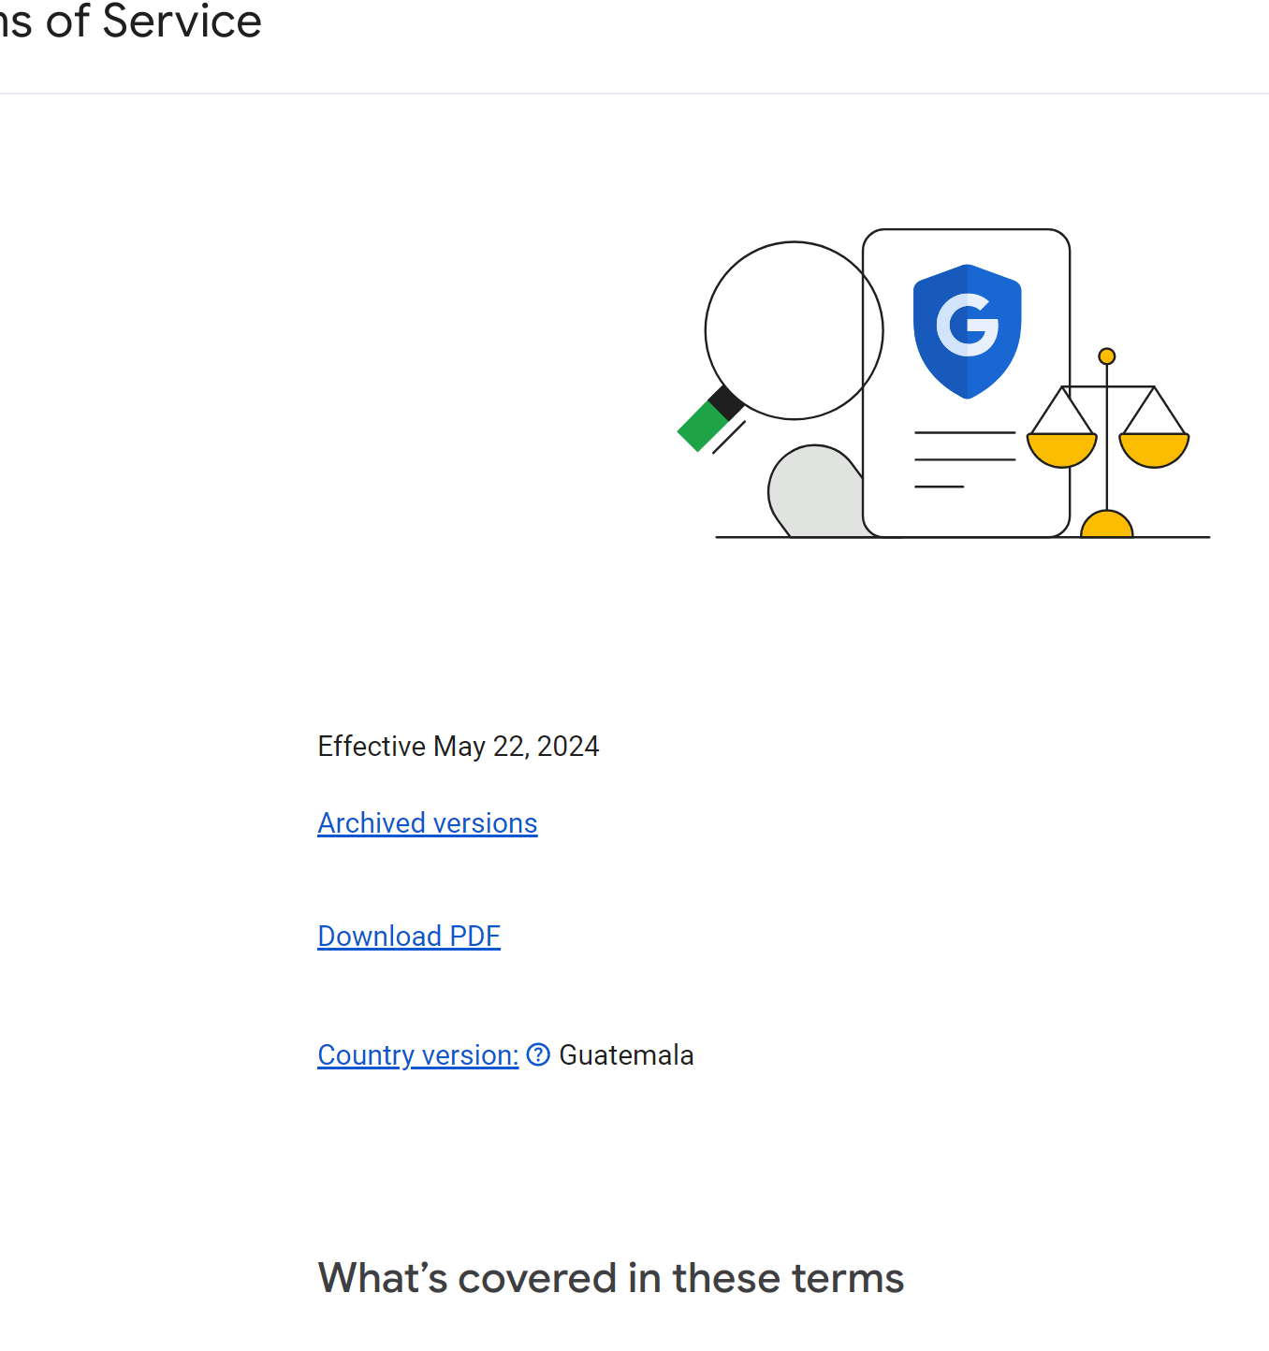Image resolution: width=1269 pixels, height=1351 pixels.
Task: Click the right yellow scale pan
Action: click(x=1154, y=450)
